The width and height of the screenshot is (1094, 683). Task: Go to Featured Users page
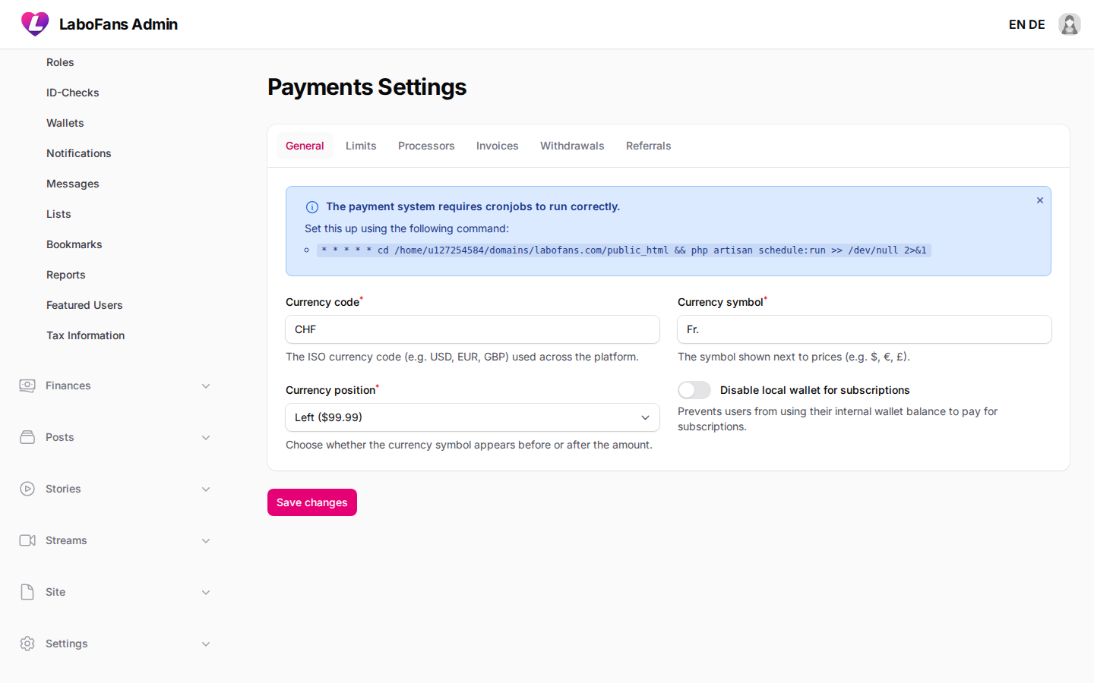coord(84,305)
